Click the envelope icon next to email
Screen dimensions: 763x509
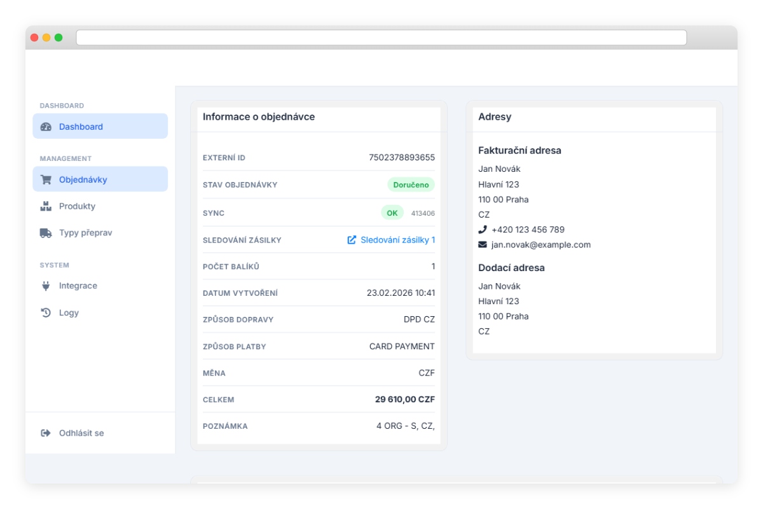point(483,245)
